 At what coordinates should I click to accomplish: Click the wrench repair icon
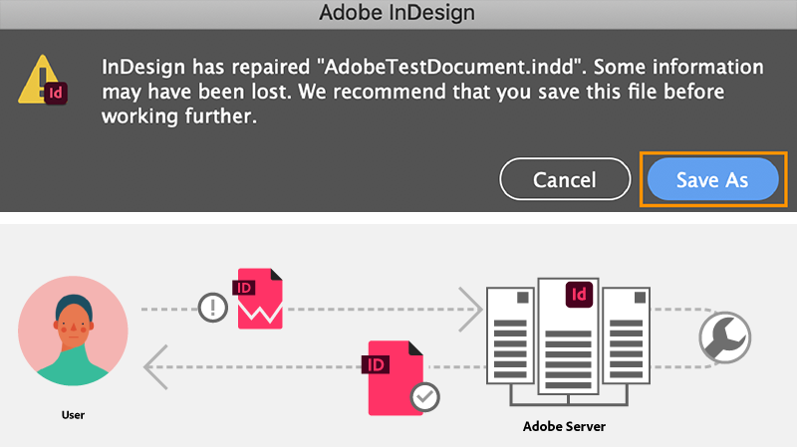(x=725, y=337)
